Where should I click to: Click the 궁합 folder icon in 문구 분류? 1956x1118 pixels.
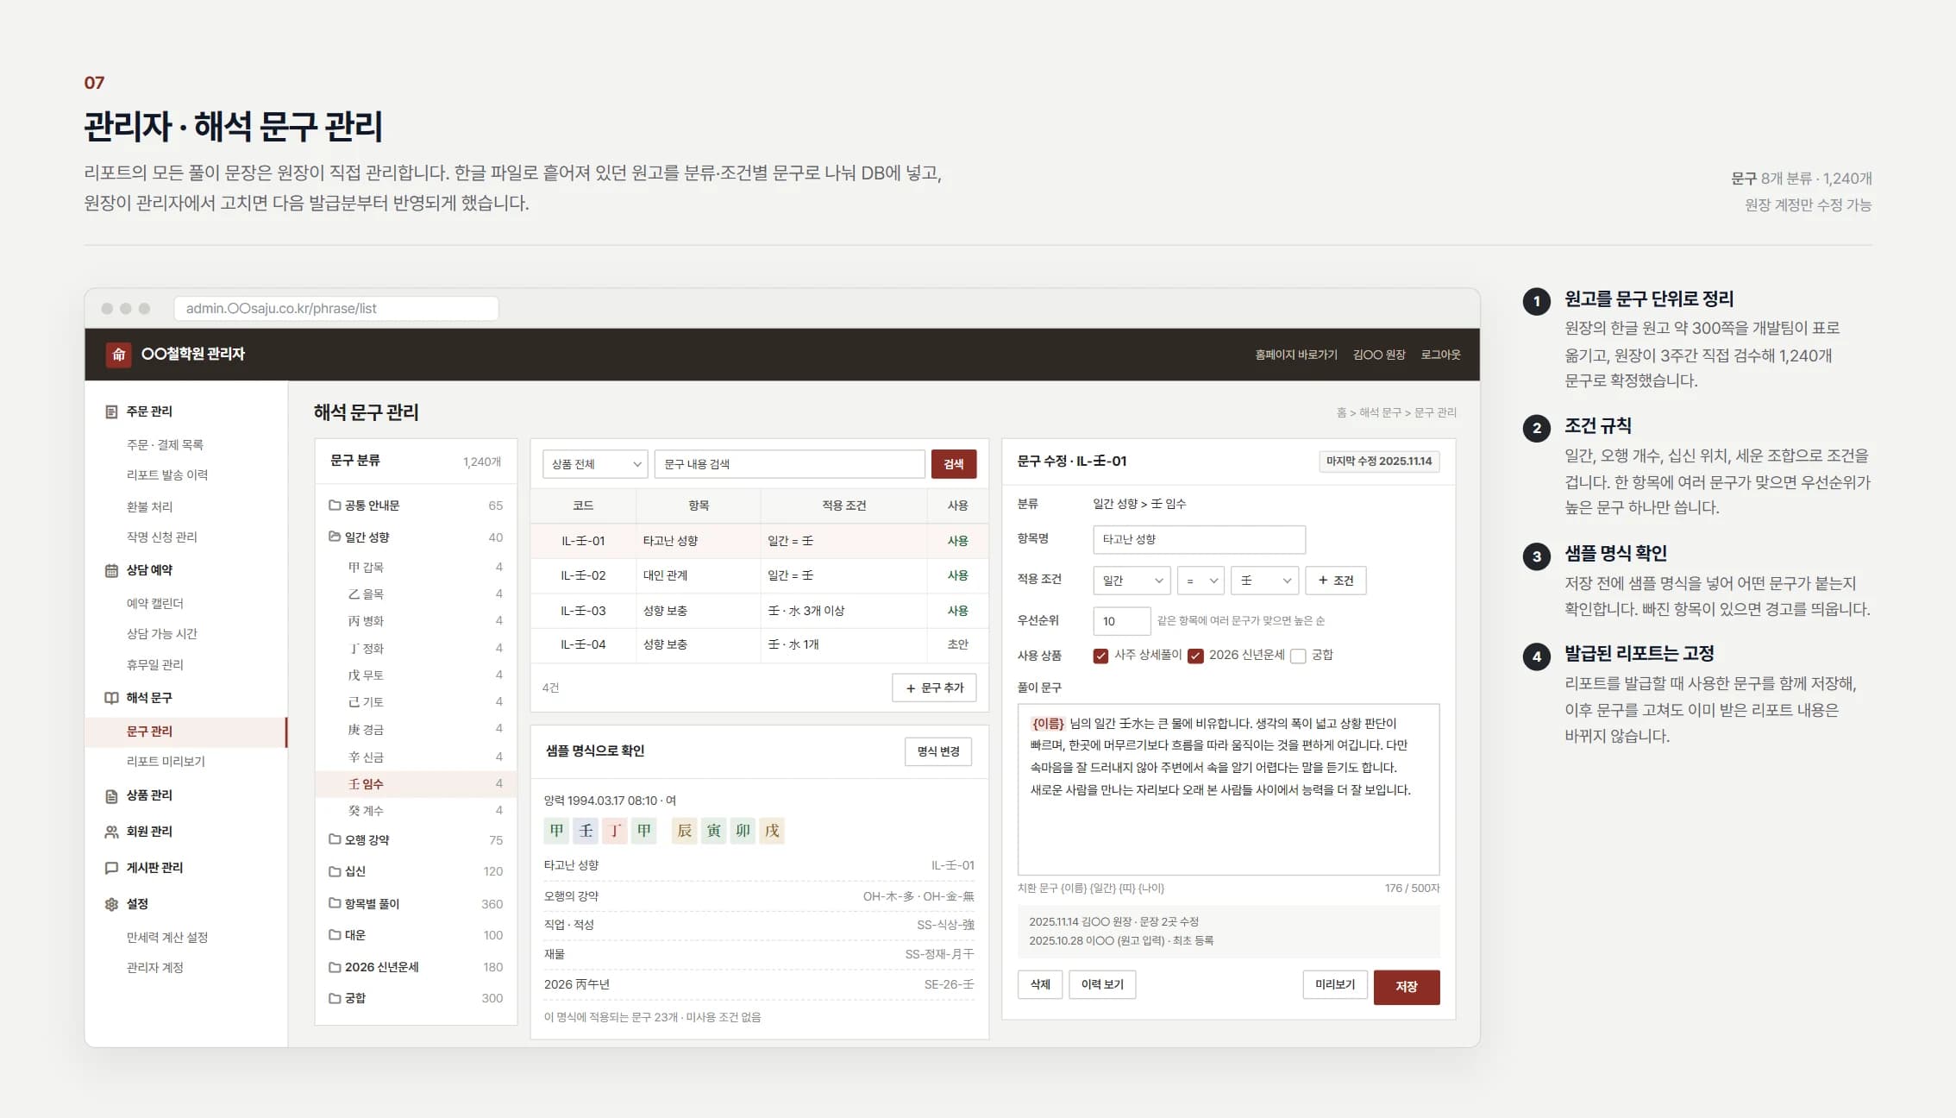[x=335, y=998]
